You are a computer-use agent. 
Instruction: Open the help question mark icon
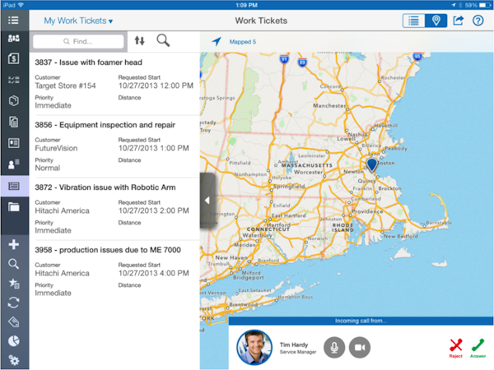click(x=478, y=20)
